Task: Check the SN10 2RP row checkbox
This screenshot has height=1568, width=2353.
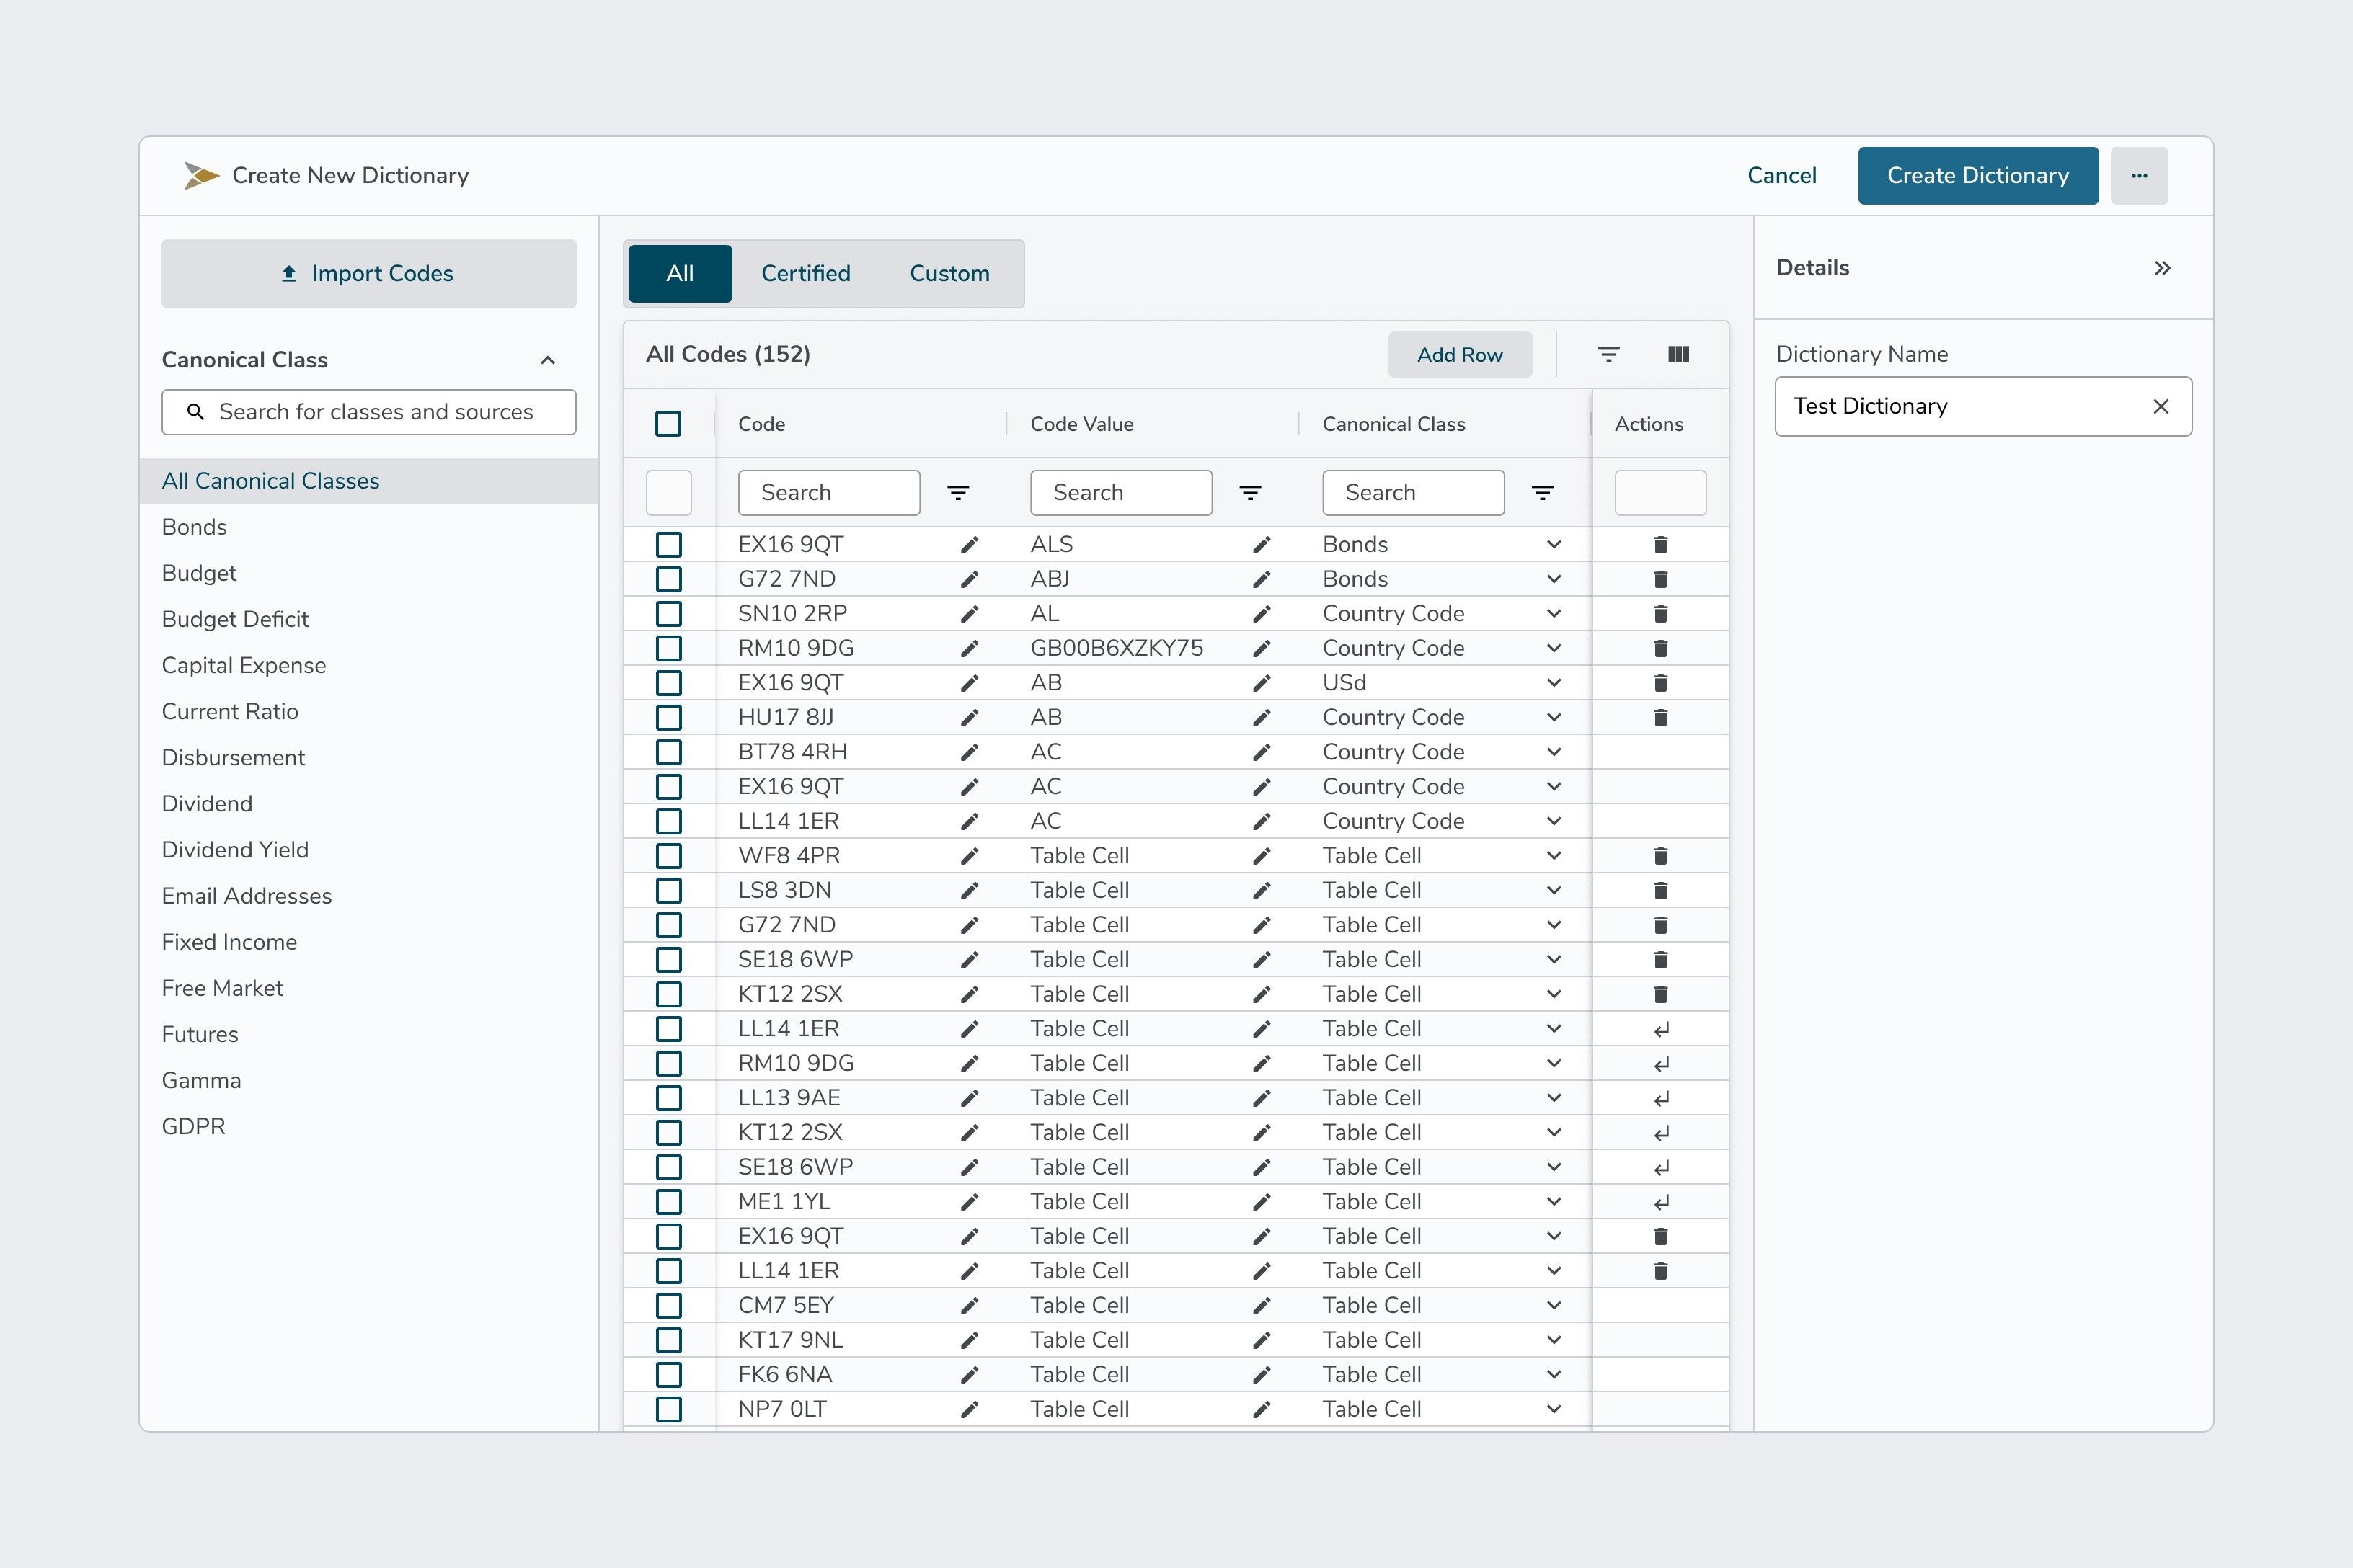Action: click(x=668, y=614)
